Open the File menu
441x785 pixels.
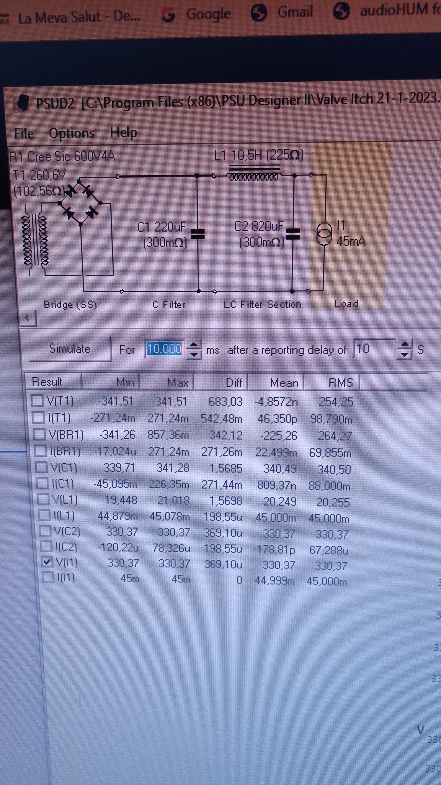point(24,133)
